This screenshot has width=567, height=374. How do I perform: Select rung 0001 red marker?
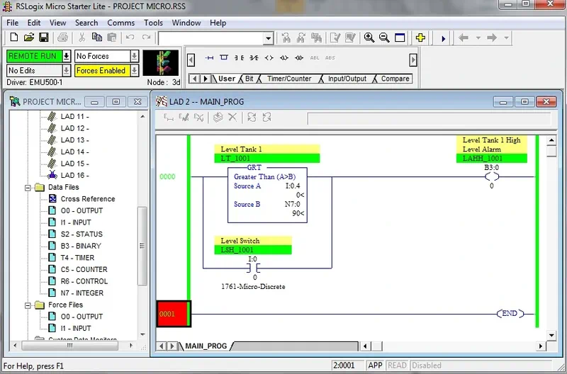coord(174,314)
